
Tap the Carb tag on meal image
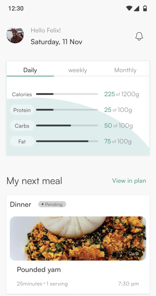tap(134, 253)
